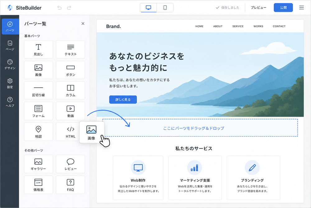This screenshot has height=208, width=311.
Task: Select the HTML code part
Action: point(68,132)
